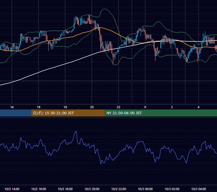Click the 16 hour label on price chart axis
This screenshot has height=192, width=217.
pyautogui.click(x=39, y=107)
